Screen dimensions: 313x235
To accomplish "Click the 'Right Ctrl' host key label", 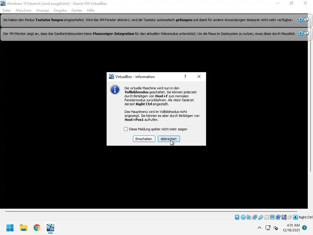I will (x=305, y=217).
